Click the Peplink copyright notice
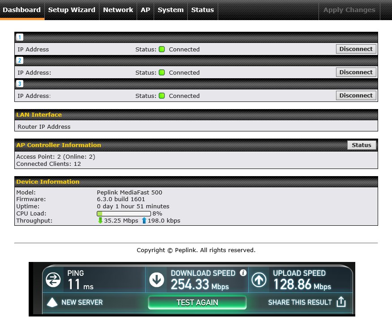Image resolution: width=392 pixels, height=329 pixels. (196, 250)
